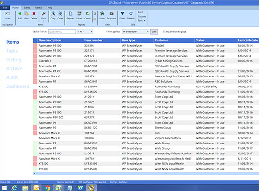
Task: Open the Audit navigation link
Action: point(12,77)
